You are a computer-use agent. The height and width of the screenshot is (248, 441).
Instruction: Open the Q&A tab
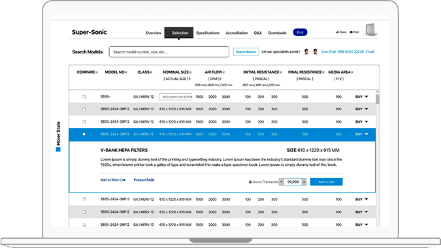click(x=257, y=33)
